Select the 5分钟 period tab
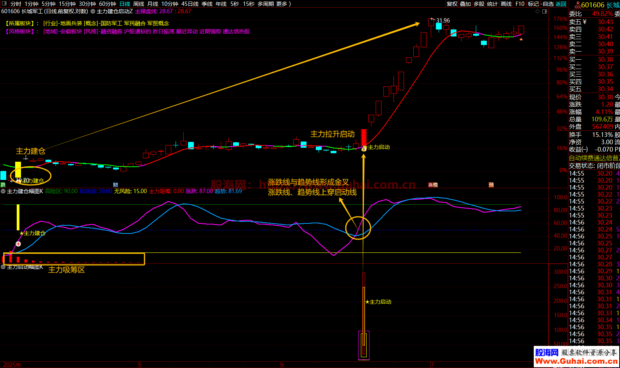 (x=49, y=4)
